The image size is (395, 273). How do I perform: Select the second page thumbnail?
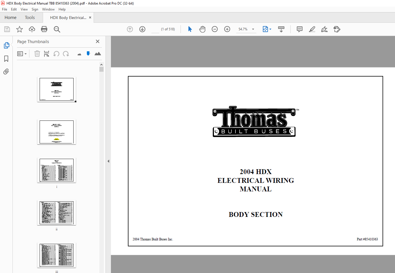(57, 132)
